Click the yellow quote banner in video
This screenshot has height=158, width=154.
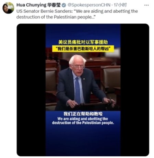coord(83,49)
